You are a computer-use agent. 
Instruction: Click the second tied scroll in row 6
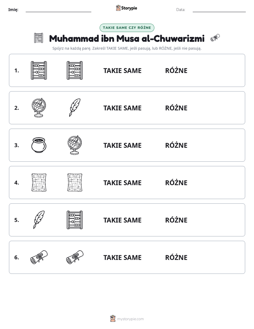point(75,257)
